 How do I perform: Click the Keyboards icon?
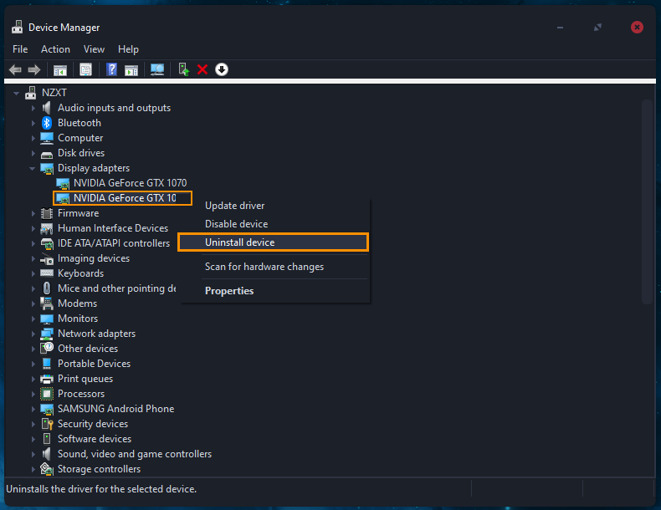click(47, 273)
